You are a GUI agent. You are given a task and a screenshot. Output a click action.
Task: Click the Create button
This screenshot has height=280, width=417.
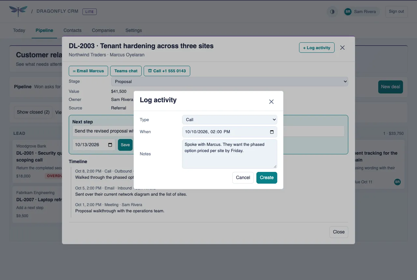click(267, 178)
